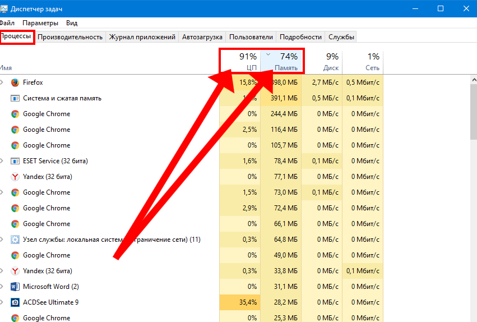Image resolution: width=477 pixels, height=322 pixels.
Task: Click the 'Сеть' column header
Action: tap(363, 62)
